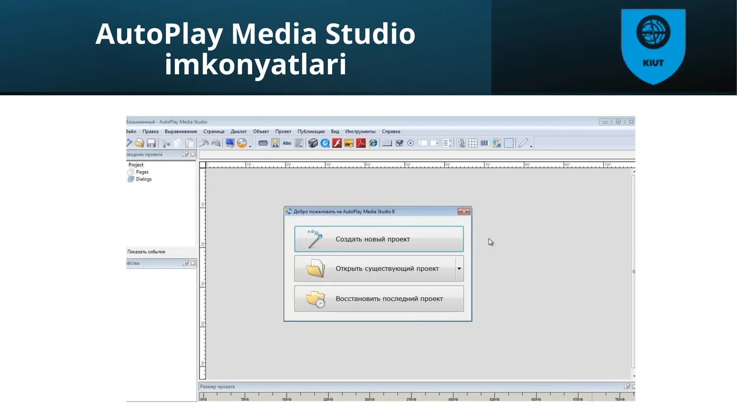Image resolution: width=737 pixels, height=414 pixels.
Task: Preview project with the monitor icon
Action: (230, 143)
